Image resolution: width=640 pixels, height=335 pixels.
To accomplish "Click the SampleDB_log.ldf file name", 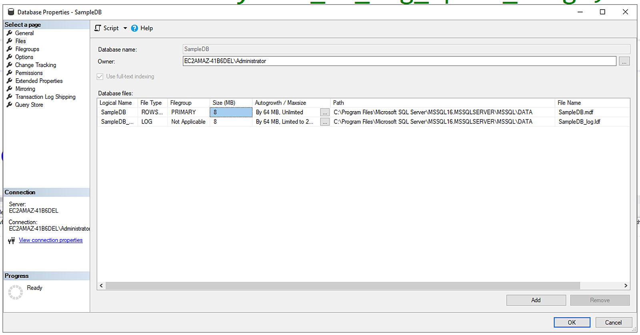I will [x=579, y=122].
